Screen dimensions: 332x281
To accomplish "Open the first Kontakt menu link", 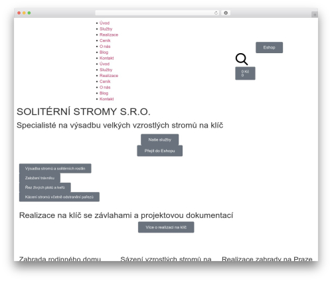I will (106, 58).
